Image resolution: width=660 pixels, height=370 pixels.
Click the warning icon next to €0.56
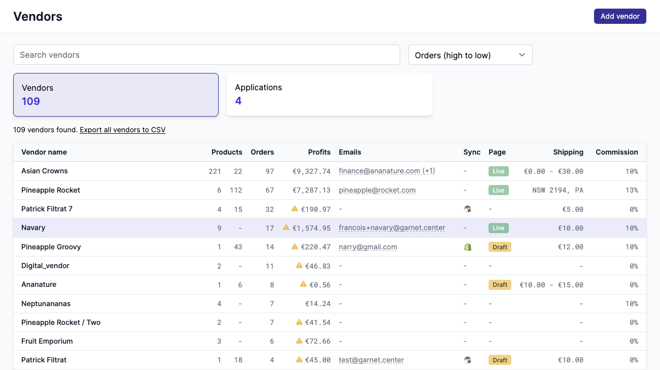(x=303, y=284)
